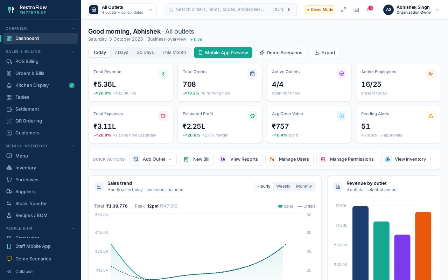Switch sales trend to Monthly
The height and width of the screenshot is (280, 448).
(x=304, y=187)
